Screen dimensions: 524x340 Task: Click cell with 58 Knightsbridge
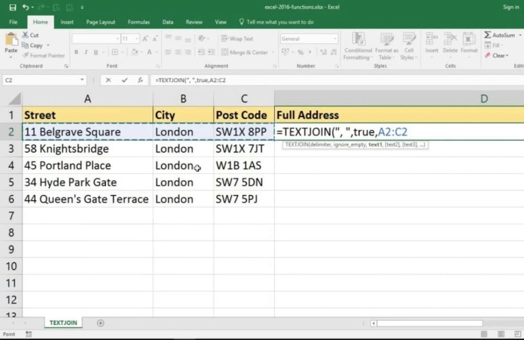point(88,149)
